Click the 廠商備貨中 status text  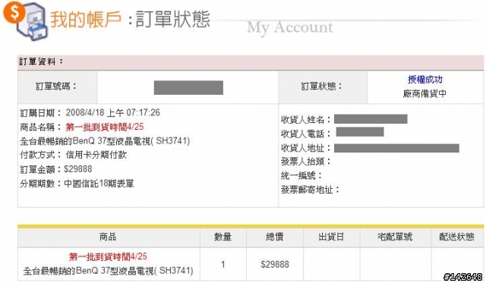point(424,93)
